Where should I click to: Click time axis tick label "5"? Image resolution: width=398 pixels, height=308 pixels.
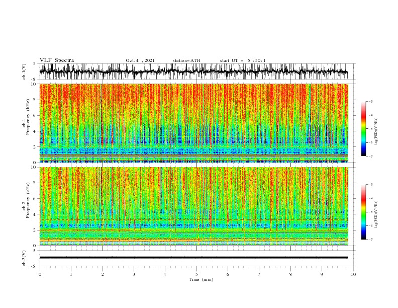pos(196,274)
